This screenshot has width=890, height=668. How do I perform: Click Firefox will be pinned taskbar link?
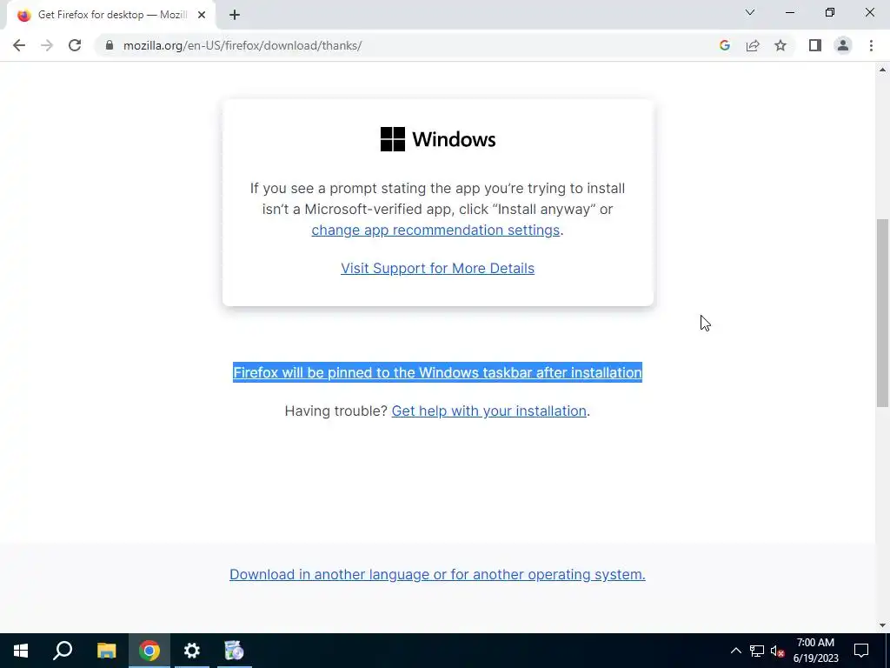click(437, 372)
